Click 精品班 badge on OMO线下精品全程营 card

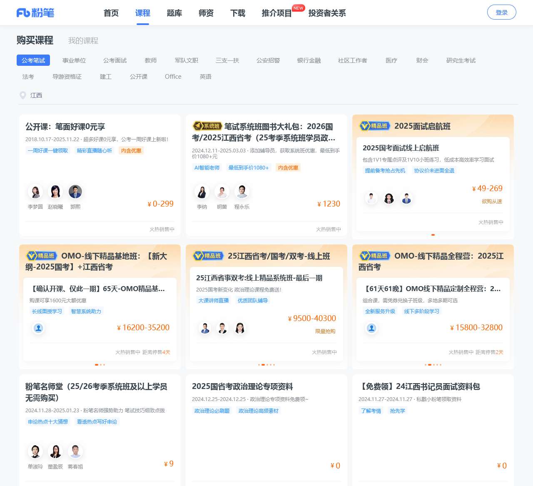click(x=375, y=256)
